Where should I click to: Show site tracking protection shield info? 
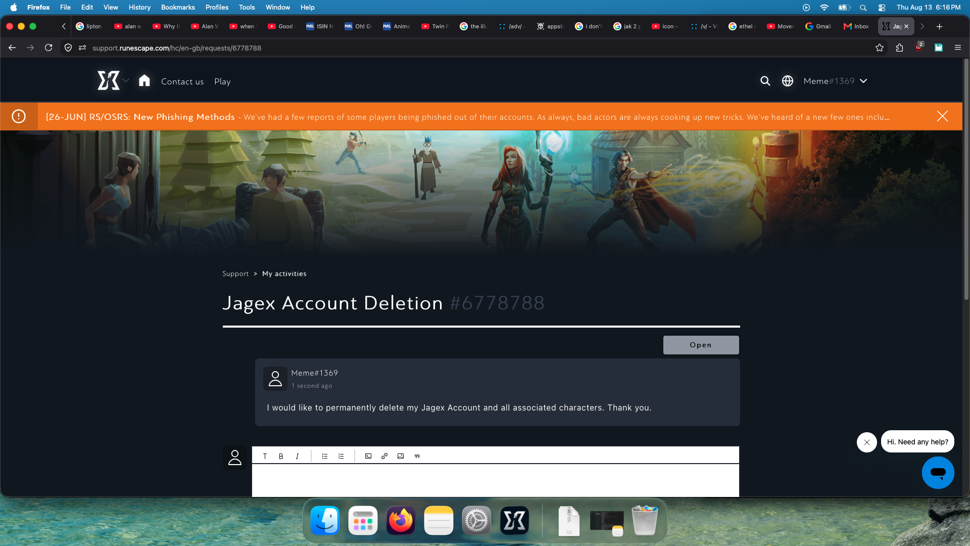pos(68,48)
